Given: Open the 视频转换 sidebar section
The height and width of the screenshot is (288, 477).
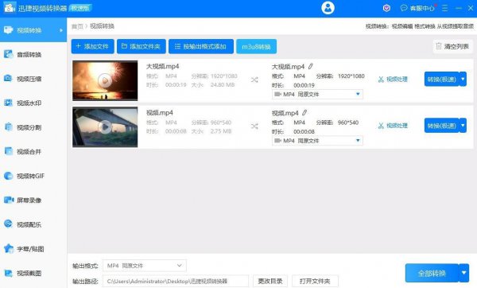Looking at the screenshot, I should tap(33, 30).
